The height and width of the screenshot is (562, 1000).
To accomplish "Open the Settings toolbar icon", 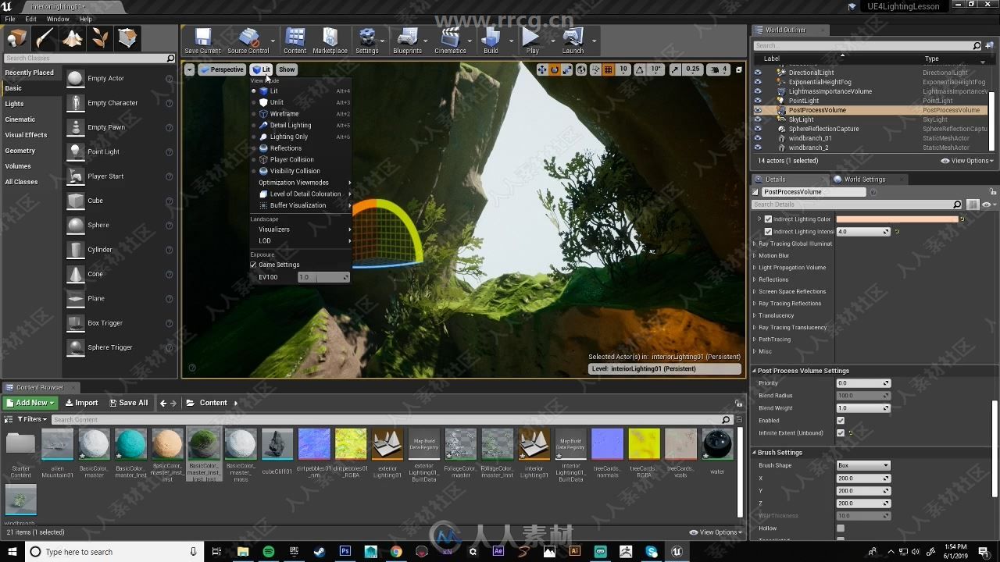I will 366,41.
